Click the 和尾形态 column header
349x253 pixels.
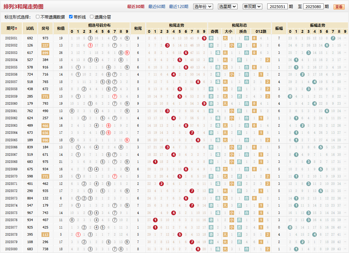point(239,25)
